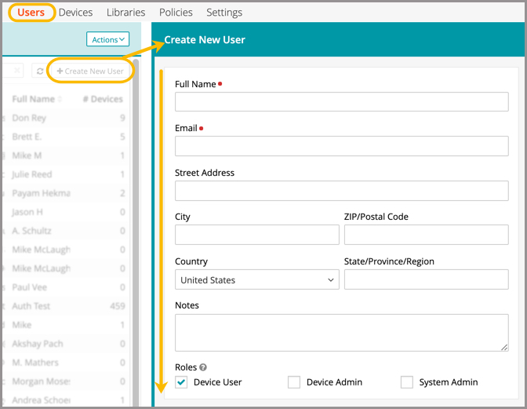Go to the Policies tab
This screenshot has height=409, width=527.
click(176, 13)
